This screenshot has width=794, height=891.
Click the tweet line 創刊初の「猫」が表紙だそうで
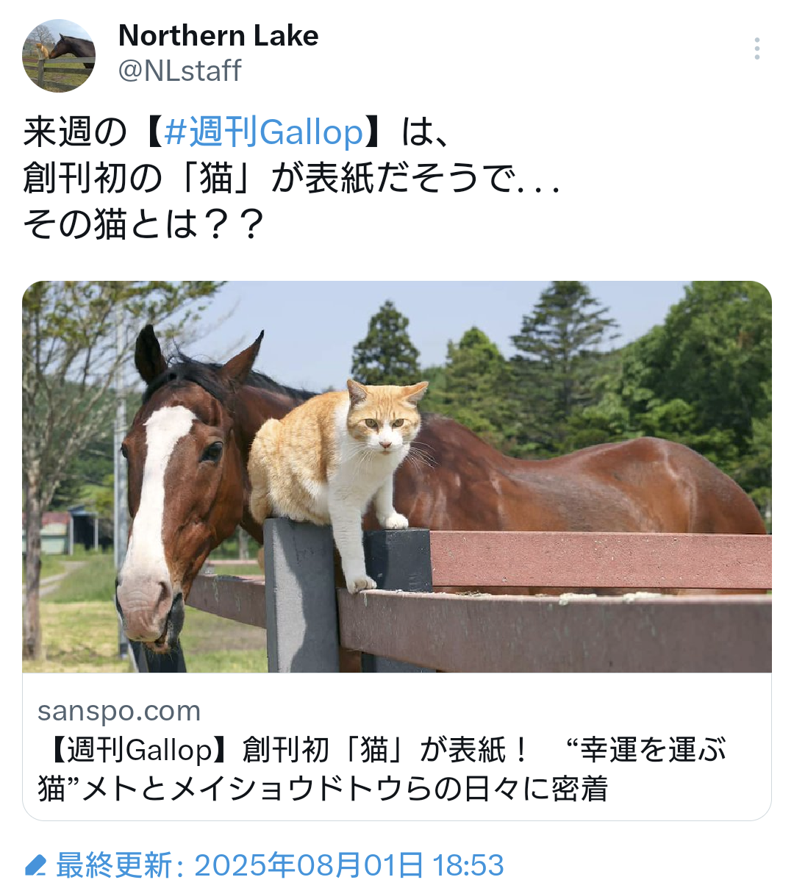pos(292,178)
